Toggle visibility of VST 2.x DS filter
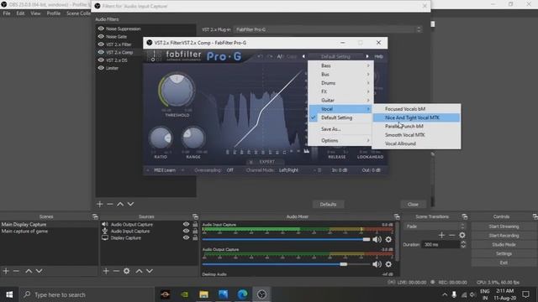 tap(101, 60)
